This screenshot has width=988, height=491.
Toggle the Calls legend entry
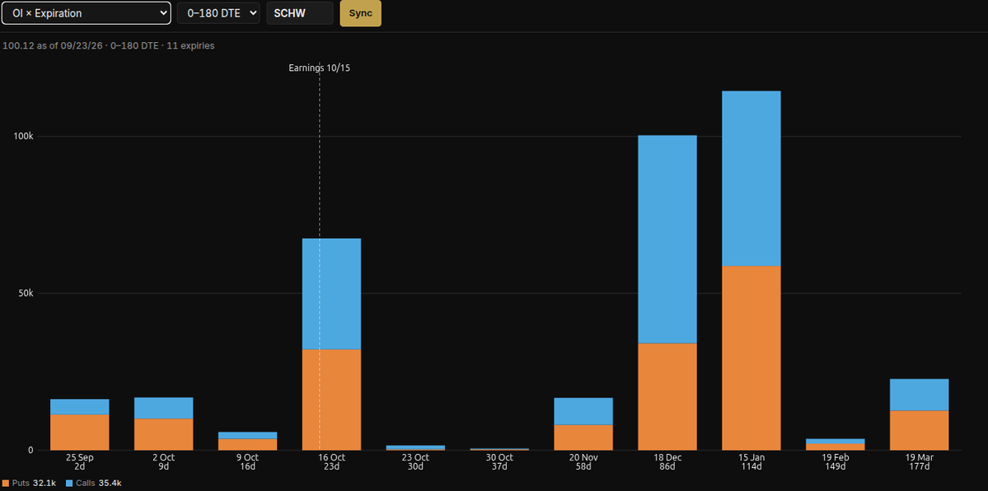[x=94, y=483]
